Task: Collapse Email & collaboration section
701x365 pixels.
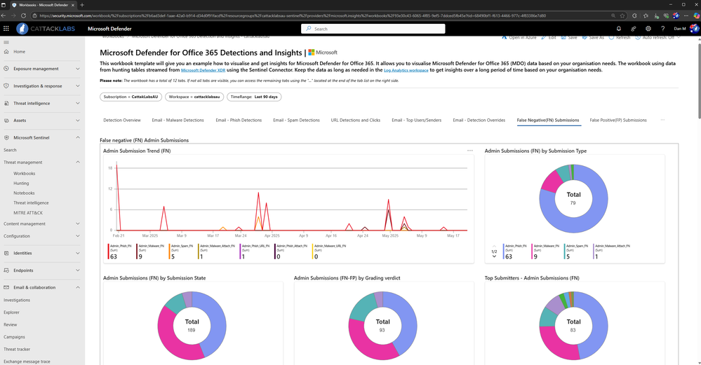Action: tap(78, 287)
